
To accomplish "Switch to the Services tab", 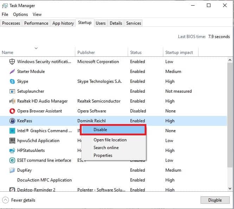I will 134,23.
